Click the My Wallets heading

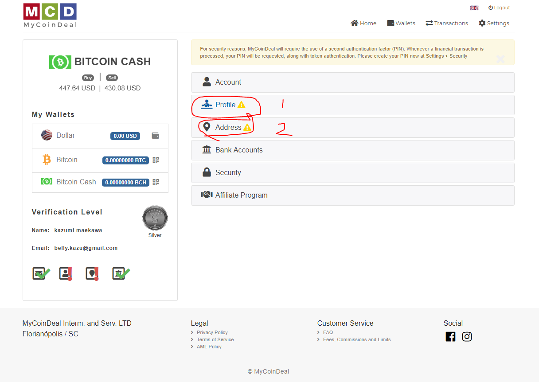tap(53, 115)
